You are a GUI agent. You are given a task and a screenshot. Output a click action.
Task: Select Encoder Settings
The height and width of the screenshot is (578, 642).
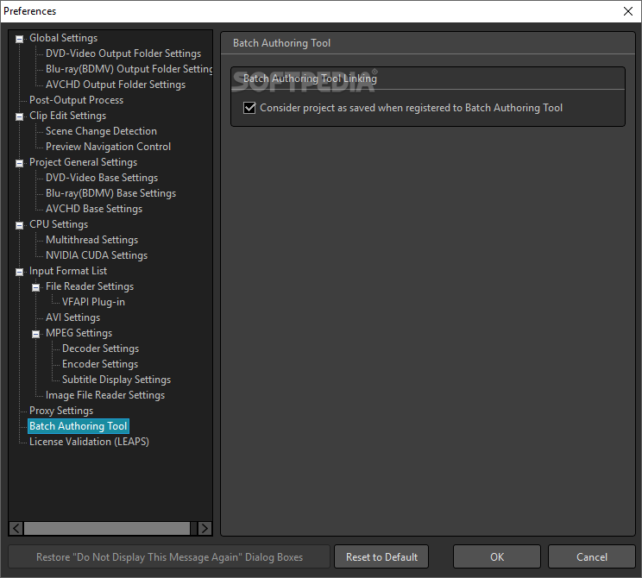click(x=100, y=365)
